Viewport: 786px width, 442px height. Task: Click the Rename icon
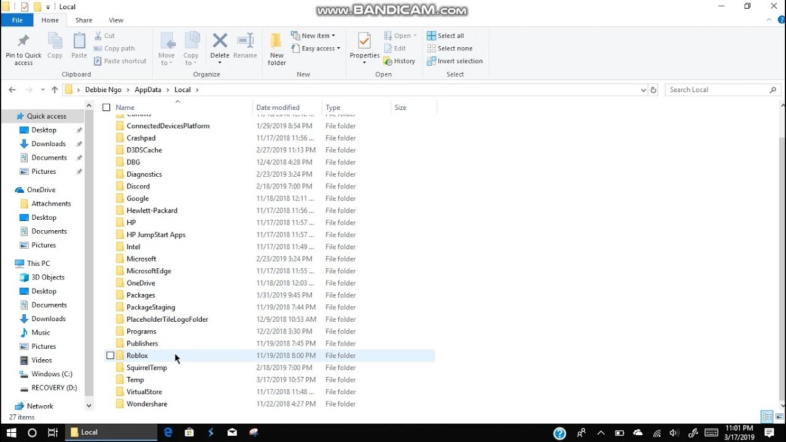(x=245, y=41)
